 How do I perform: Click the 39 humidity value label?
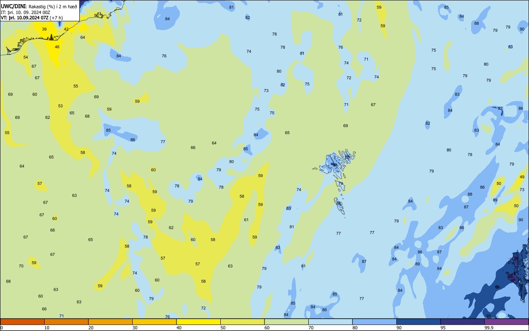[x=44, y=29]
